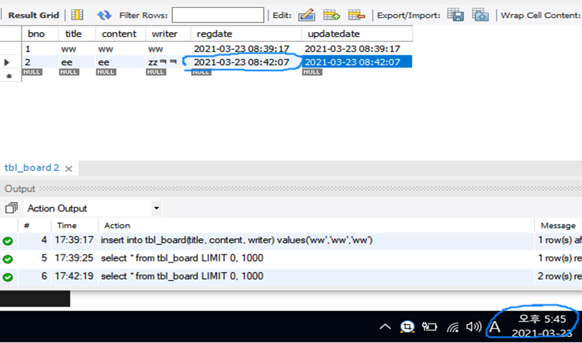The image size is (582, 343).
Task: Click the current row arrow indicator
Action: coord(7,62)
